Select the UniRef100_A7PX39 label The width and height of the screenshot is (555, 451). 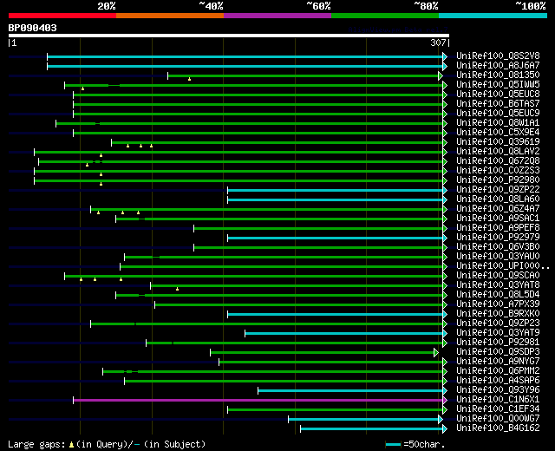pos(498,304)
